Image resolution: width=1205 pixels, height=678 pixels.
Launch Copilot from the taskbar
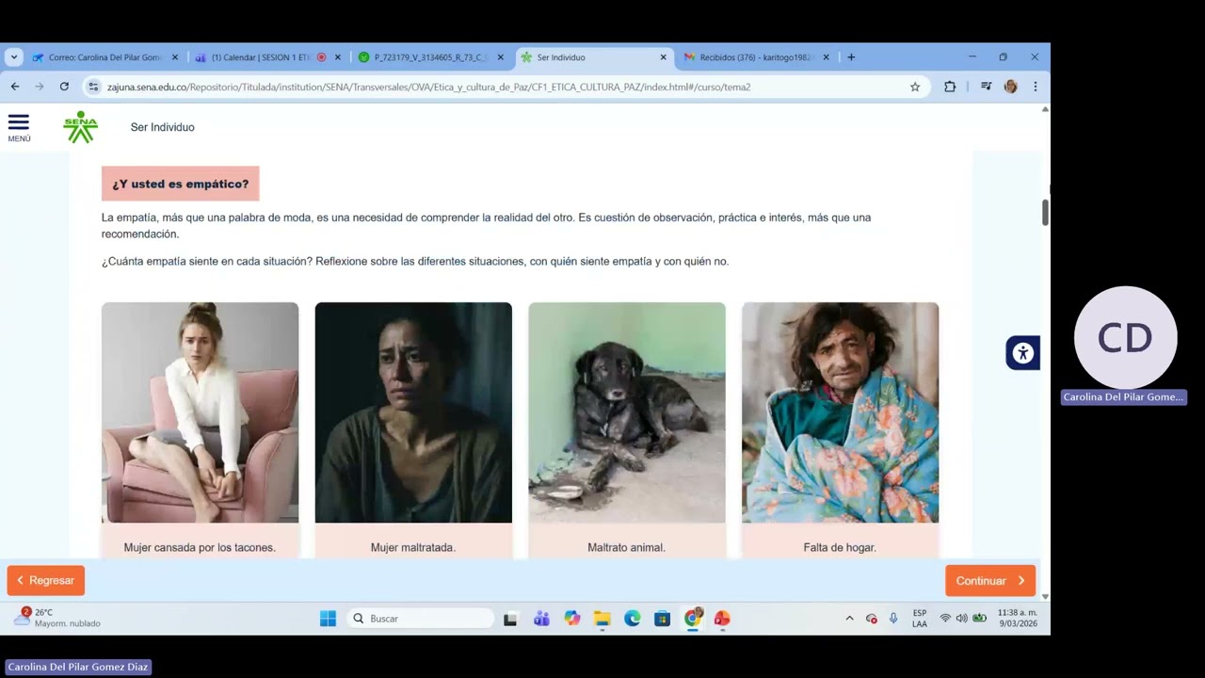tap(572, 619)
